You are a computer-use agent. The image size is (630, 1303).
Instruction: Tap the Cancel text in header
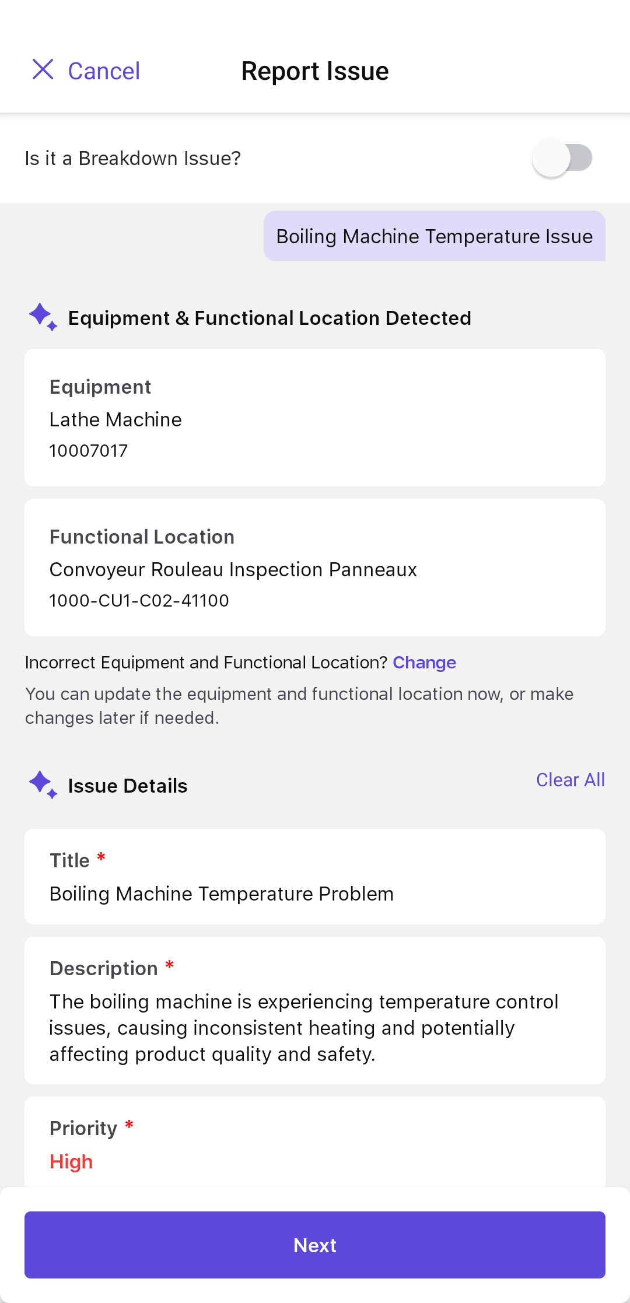(104, 71)
